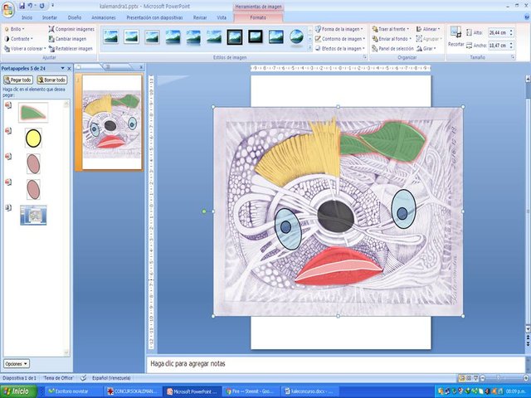Open clipboard Opciones button
The image size is (531, 398).
tap(17, 364)
